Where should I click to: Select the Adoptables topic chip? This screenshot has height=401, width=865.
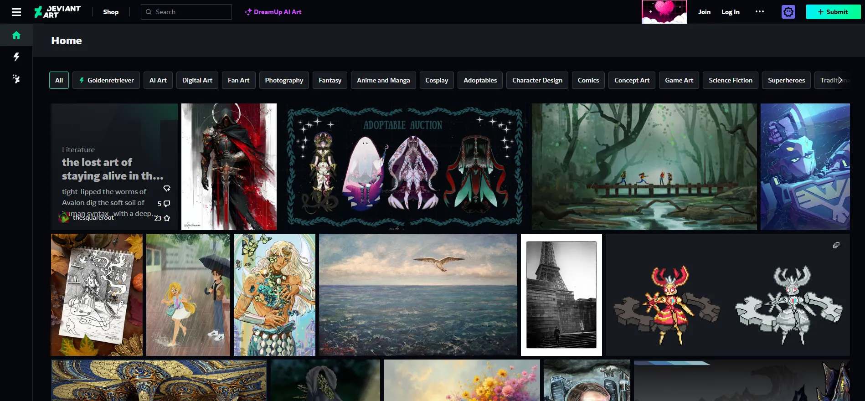coord(480,80)
